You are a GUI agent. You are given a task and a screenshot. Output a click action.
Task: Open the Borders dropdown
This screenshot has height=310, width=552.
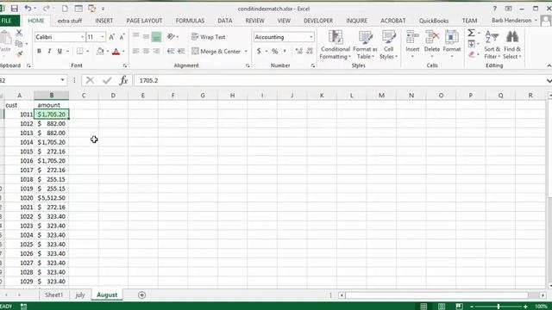click(88, 52)
